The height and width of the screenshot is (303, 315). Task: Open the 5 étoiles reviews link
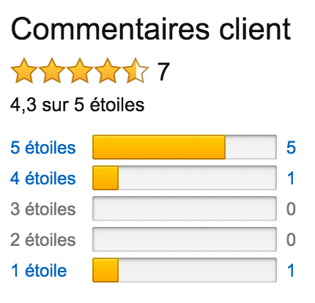click(43, 148)
